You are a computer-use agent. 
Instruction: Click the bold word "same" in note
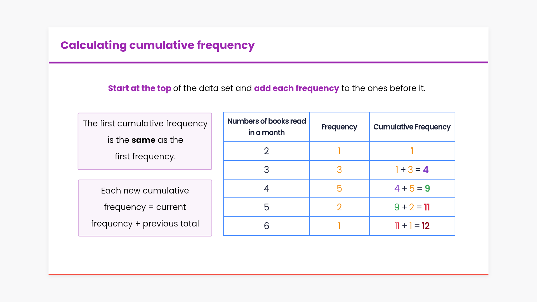(143, 140)
